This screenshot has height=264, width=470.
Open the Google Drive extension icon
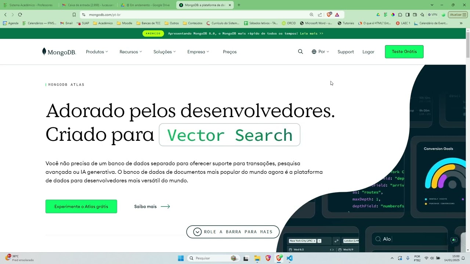click(378, 15)
